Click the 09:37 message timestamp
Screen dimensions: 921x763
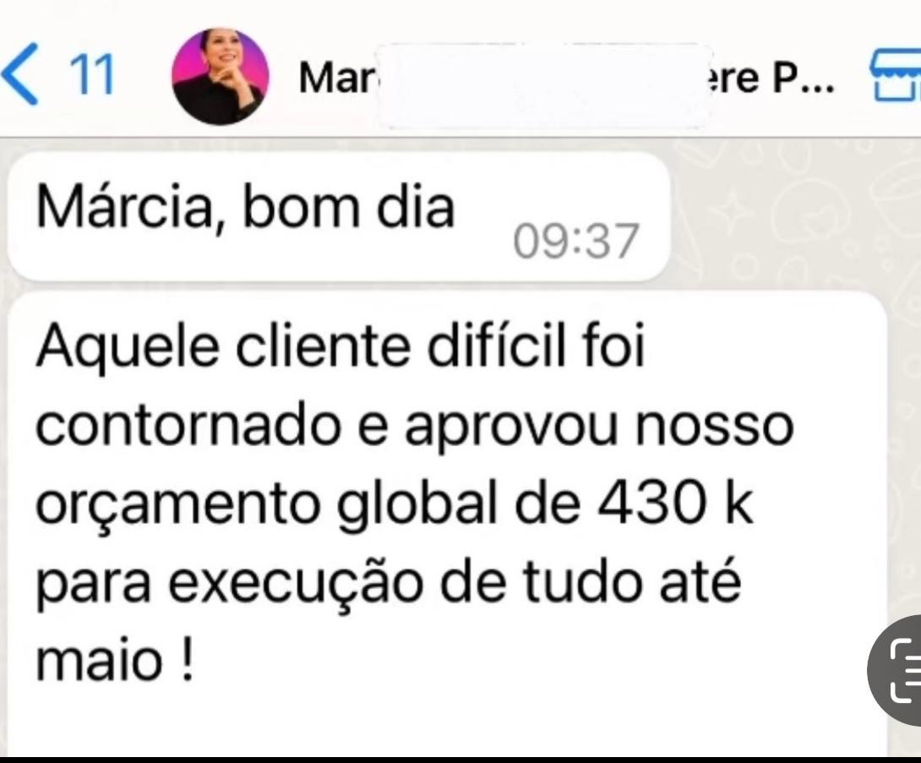coord(575,241)
